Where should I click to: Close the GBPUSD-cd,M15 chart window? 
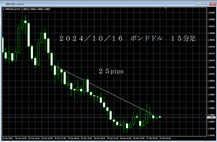tap(213, 4)
